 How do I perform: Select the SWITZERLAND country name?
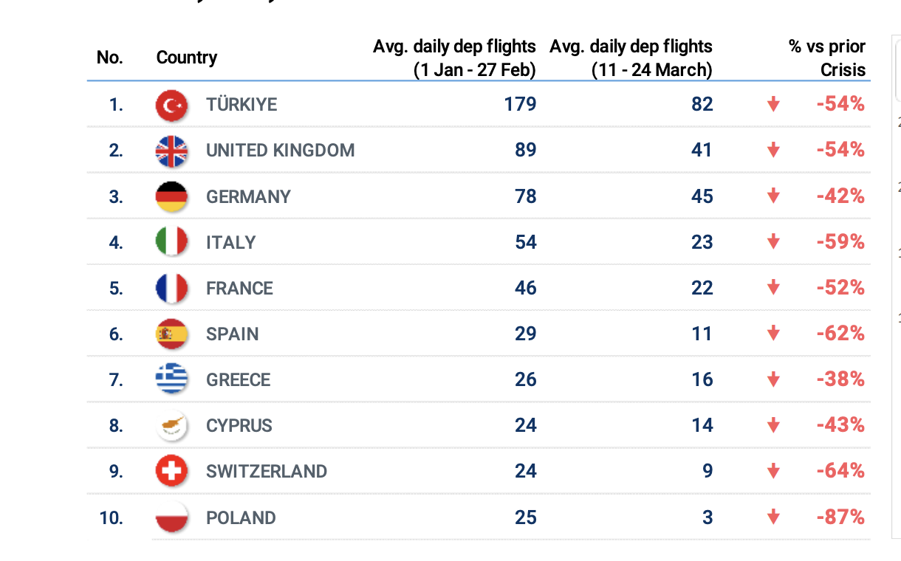click(x=267, y=471)
